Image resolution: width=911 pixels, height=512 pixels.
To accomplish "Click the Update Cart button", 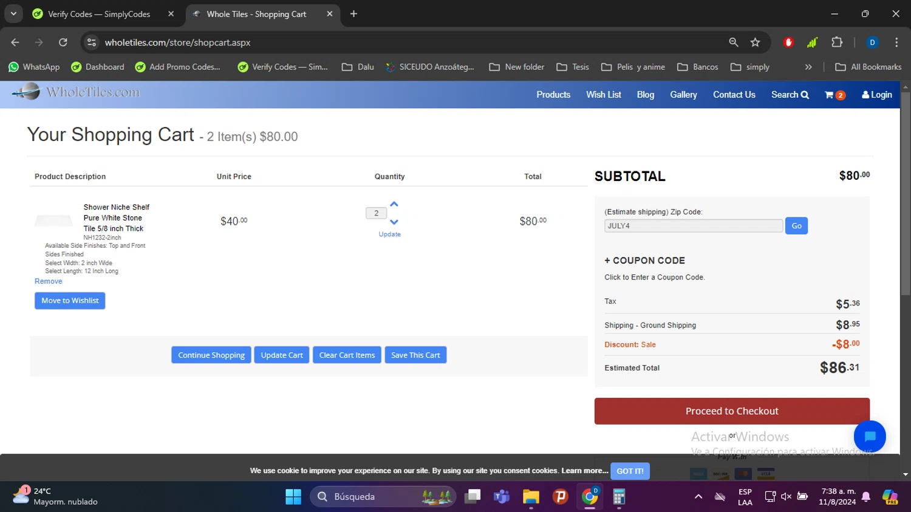I will [282, 355].
